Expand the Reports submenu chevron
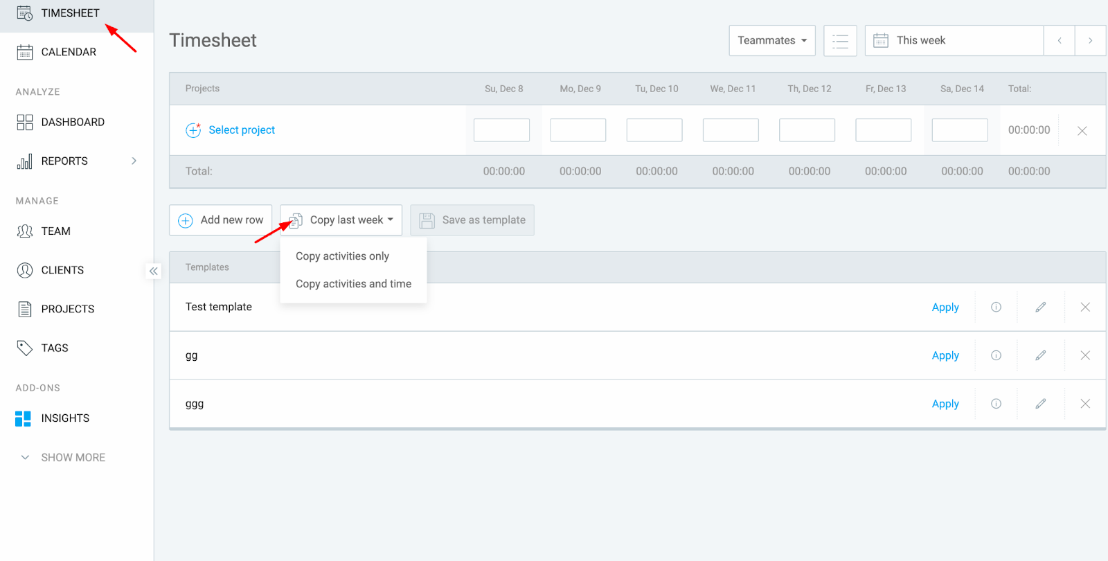The height and width of the screenshot is (561, 1108). [134, 161]
